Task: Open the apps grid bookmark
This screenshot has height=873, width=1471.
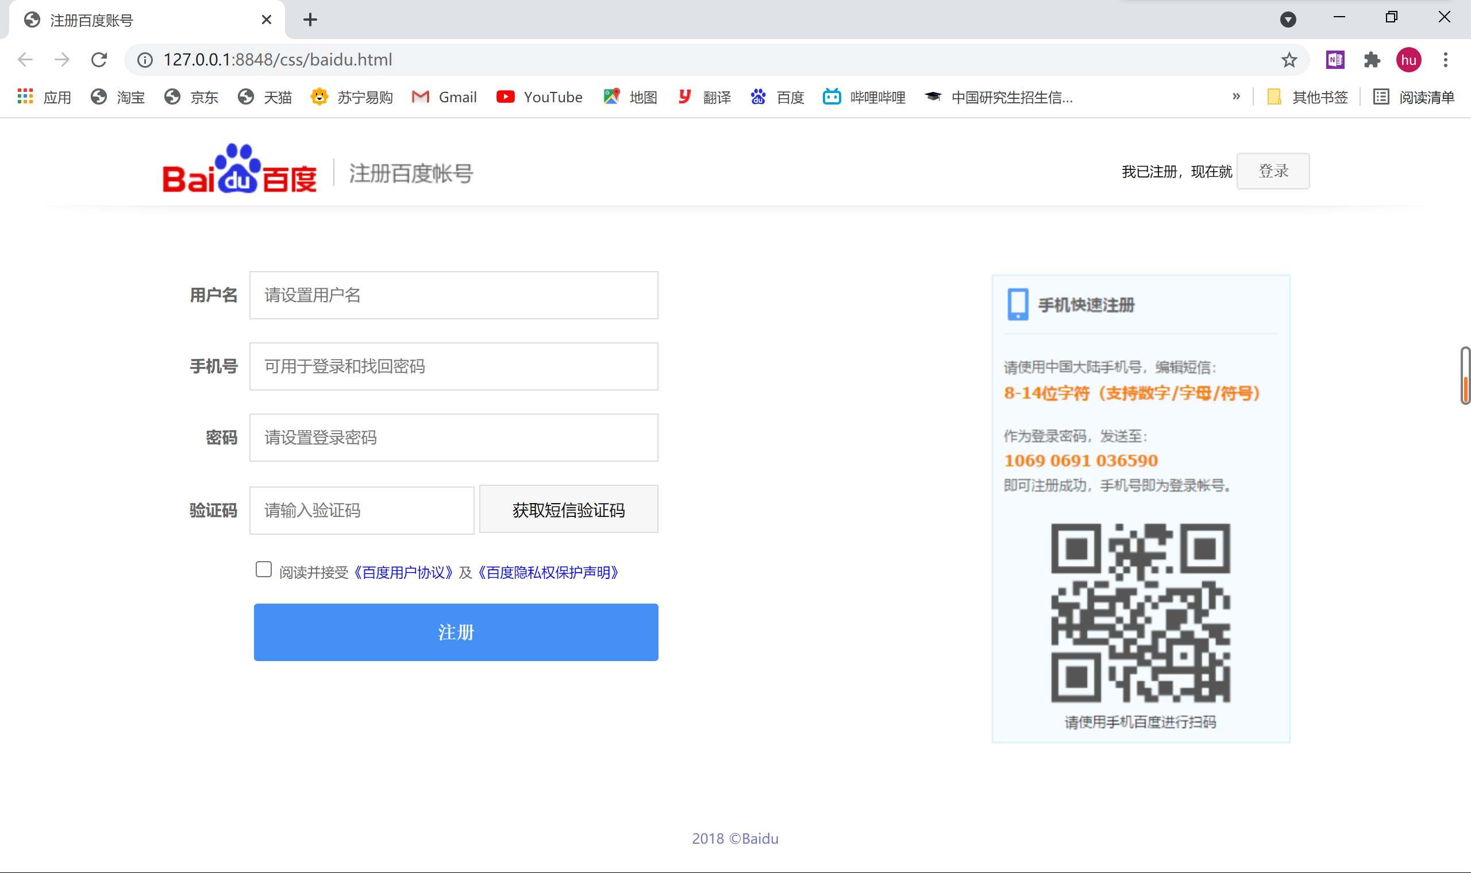Action: (x=44, y=97)
